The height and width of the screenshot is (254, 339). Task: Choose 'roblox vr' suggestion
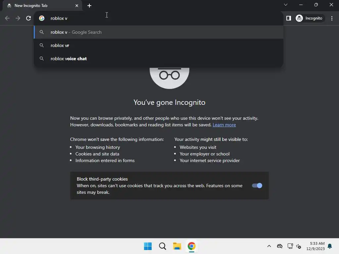tap(159, 45)
